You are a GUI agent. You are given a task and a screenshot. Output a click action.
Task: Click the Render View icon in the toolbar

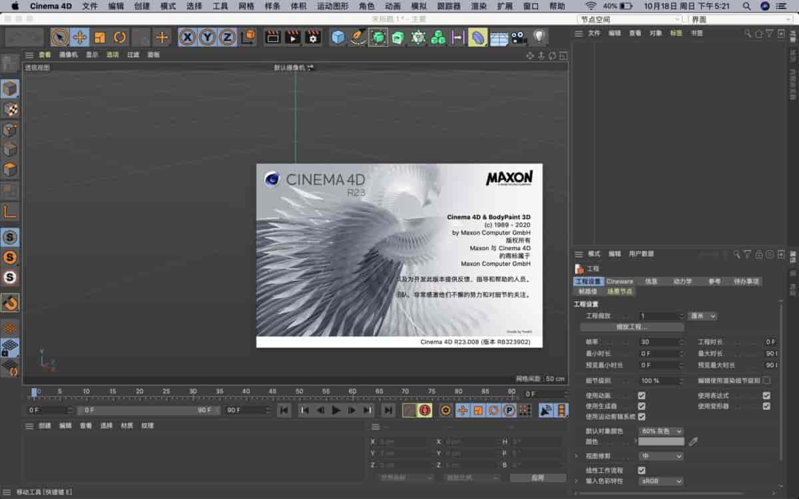click(x=272, y=37)
